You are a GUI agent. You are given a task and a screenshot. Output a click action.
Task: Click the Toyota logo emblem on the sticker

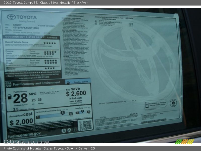click(x=11, y=17)
